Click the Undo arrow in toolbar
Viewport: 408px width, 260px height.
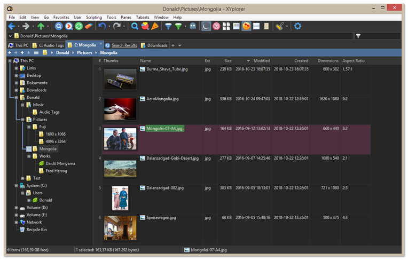tap(102, 26)
